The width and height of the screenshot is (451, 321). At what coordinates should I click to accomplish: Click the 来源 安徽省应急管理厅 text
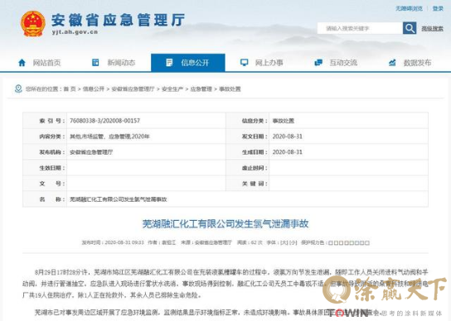(206, 242)
